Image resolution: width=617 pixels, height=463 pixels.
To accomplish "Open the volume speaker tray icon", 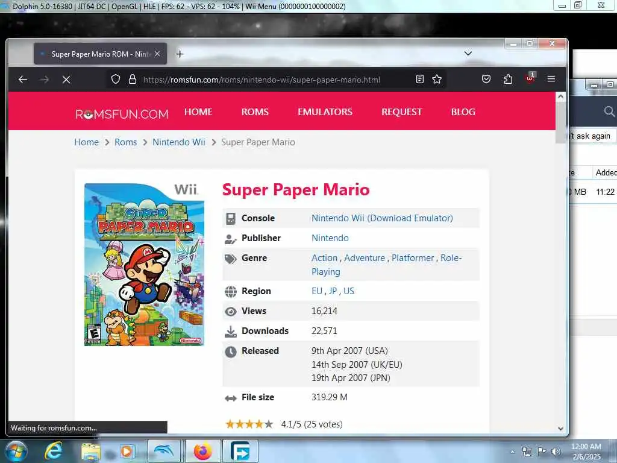I will (556, 452).
